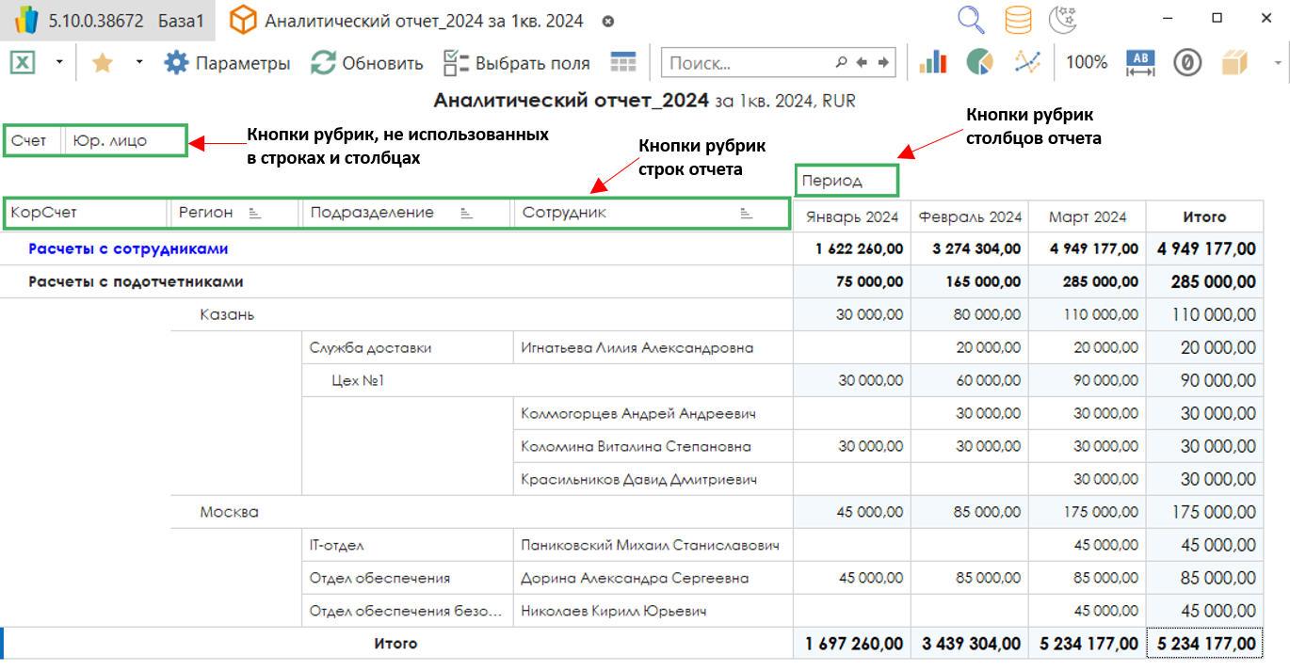Click the Excel export icon
1290x671 pixels.
tap(23, 63)
